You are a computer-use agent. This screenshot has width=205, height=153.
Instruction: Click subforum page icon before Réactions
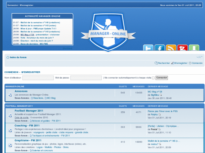(32, 98)
